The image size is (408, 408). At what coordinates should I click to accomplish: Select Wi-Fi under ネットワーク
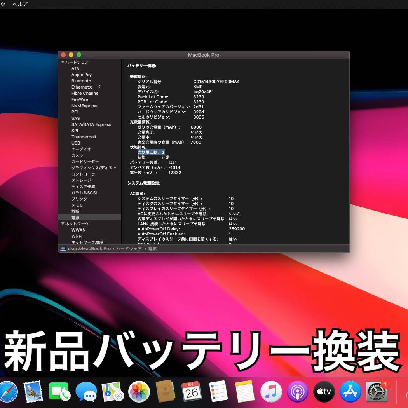[x=77, y=236]
